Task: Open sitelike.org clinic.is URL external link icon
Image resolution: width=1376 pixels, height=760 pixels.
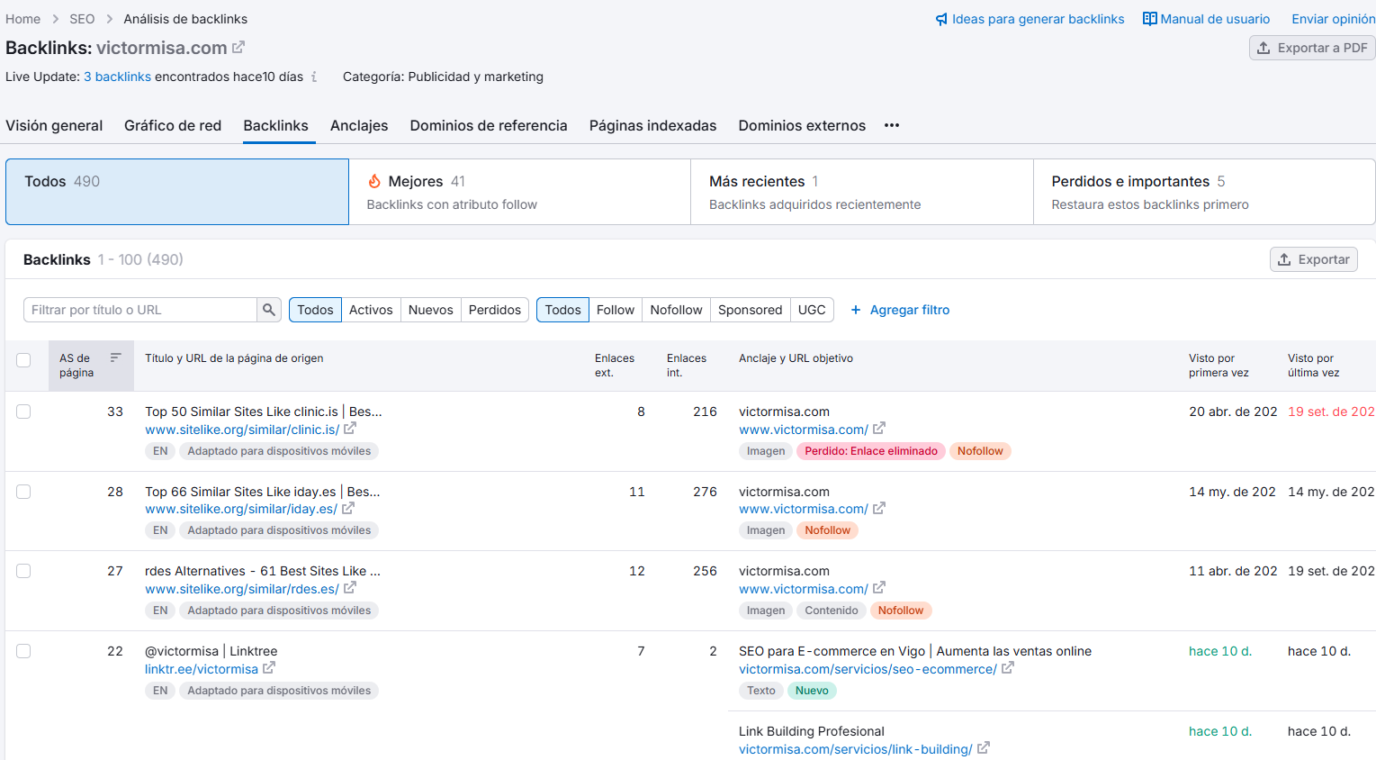Action: (x=350, y=429)
